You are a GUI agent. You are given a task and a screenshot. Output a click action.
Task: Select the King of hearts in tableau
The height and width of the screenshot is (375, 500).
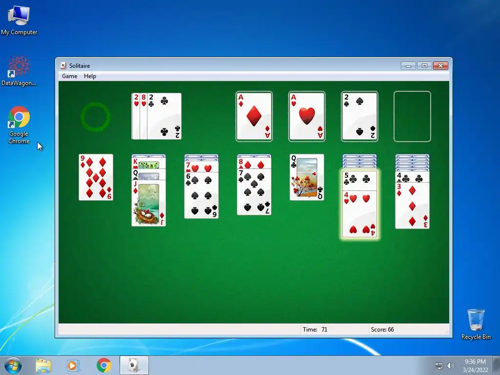(x=148, y=163)
